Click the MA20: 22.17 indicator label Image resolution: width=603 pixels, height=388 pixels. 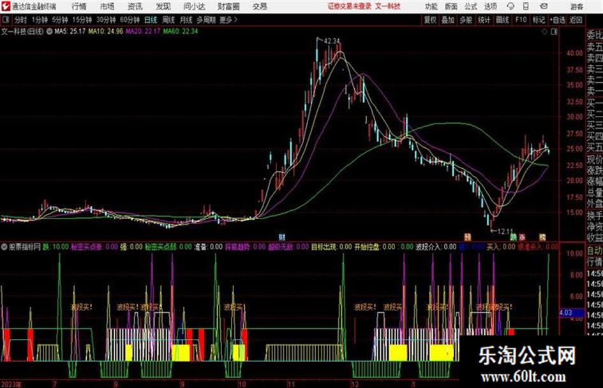pyautogui.click(x=143, y=31)
